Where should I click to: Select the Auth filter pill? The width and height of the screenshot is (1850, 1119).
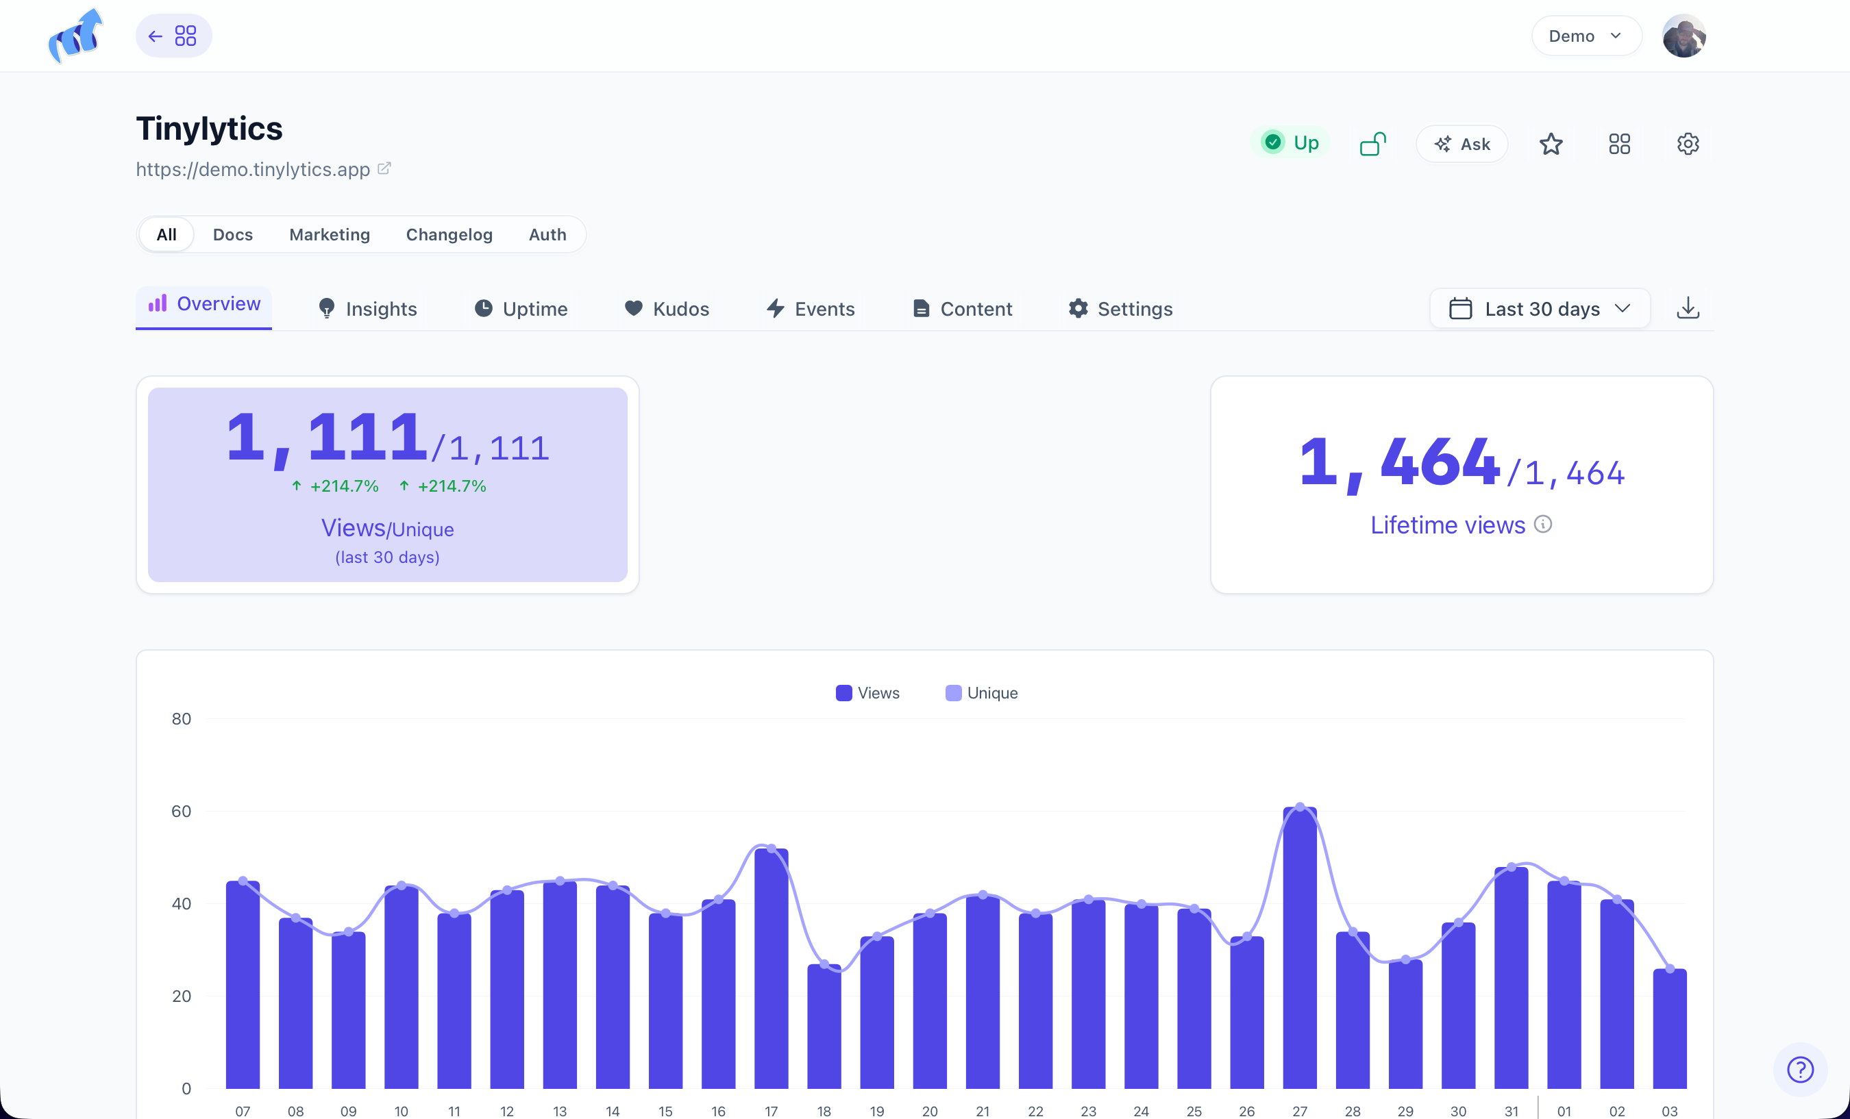[547, 235]
